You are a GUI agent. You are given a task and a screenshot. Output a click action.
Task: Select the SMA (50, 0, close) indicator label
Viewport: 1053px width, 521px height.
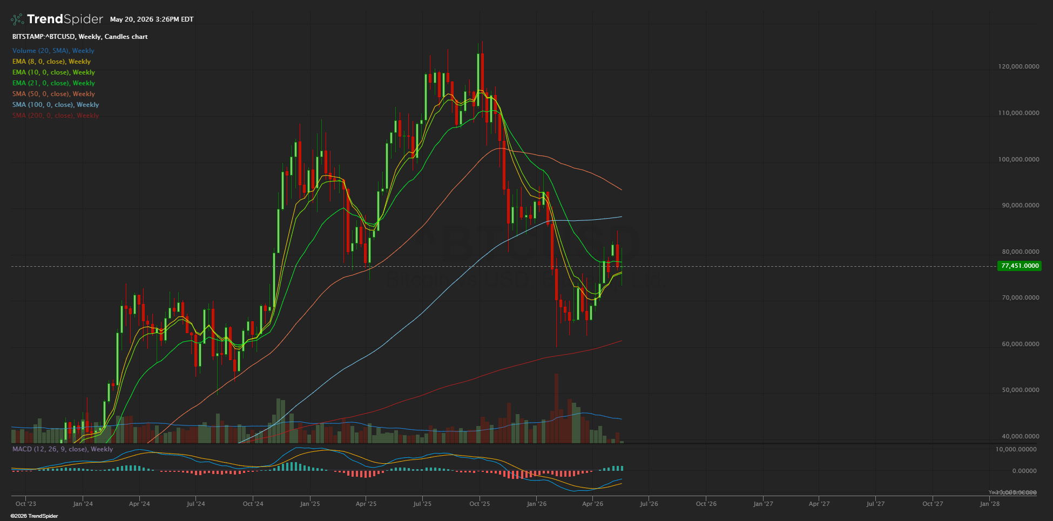53,94
